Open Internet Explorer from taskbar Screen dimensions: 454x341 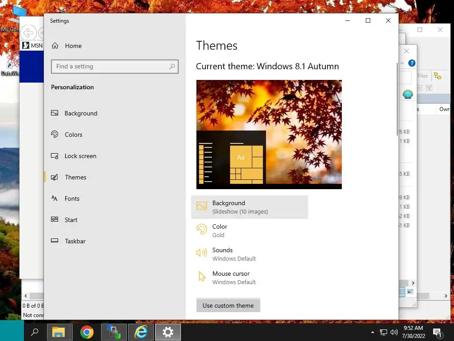[141, 332]
